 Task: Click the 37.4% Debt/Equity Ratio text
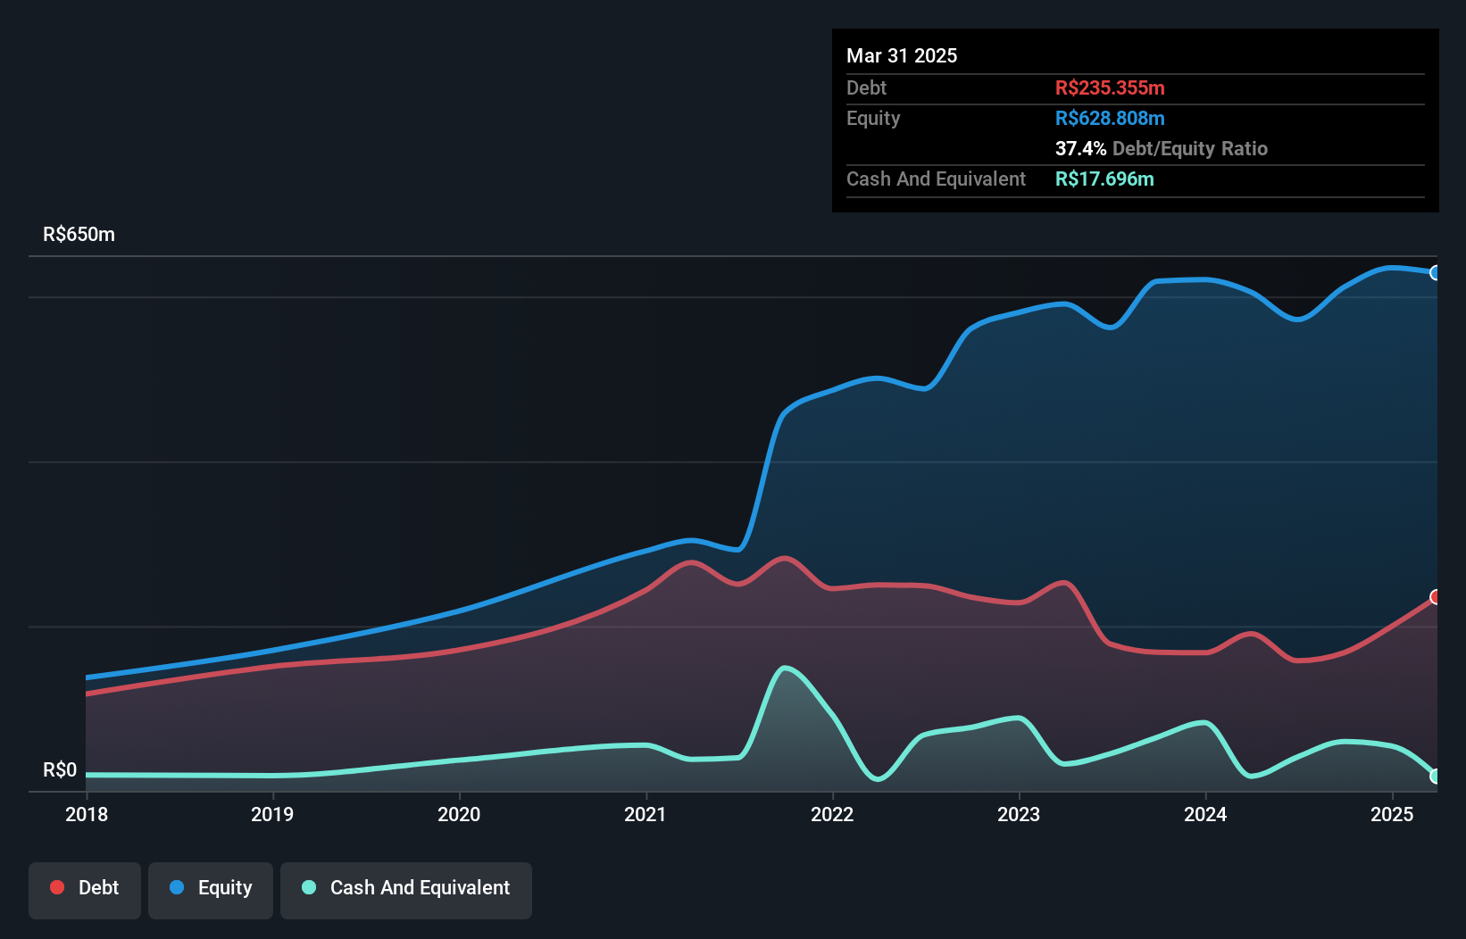1161,148
